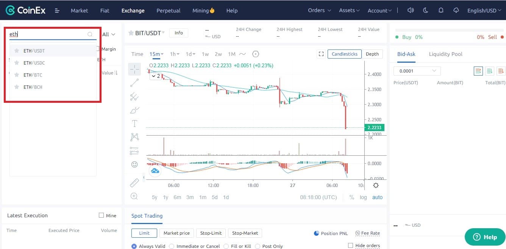Toggle auto scale on chart

tap(377, 197)
